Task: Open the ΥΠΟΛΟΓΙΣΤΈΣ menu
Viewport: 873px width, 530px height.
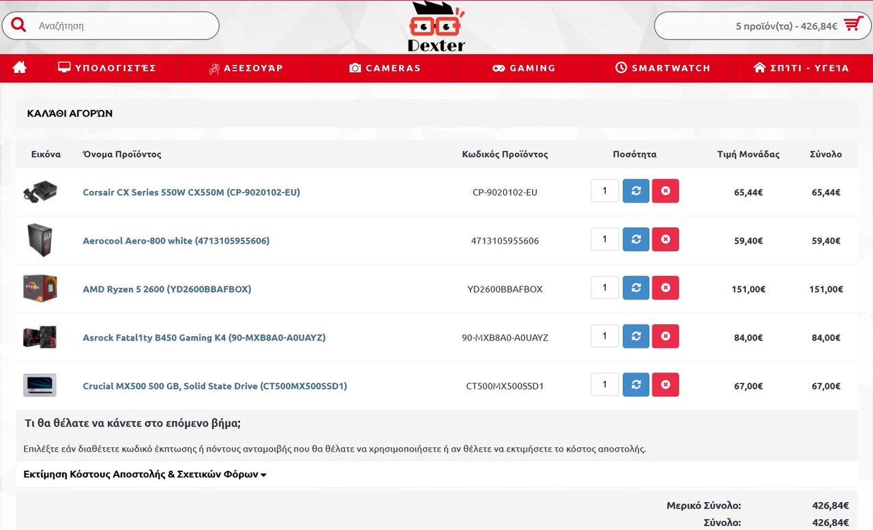Action: tap(107, 68)
